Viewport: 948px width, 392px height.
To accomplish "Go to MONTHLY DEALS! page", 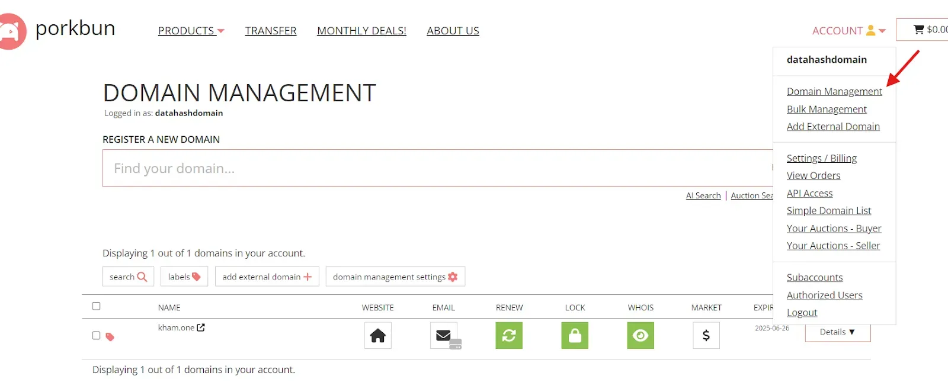I will click(x=361, y=31).
